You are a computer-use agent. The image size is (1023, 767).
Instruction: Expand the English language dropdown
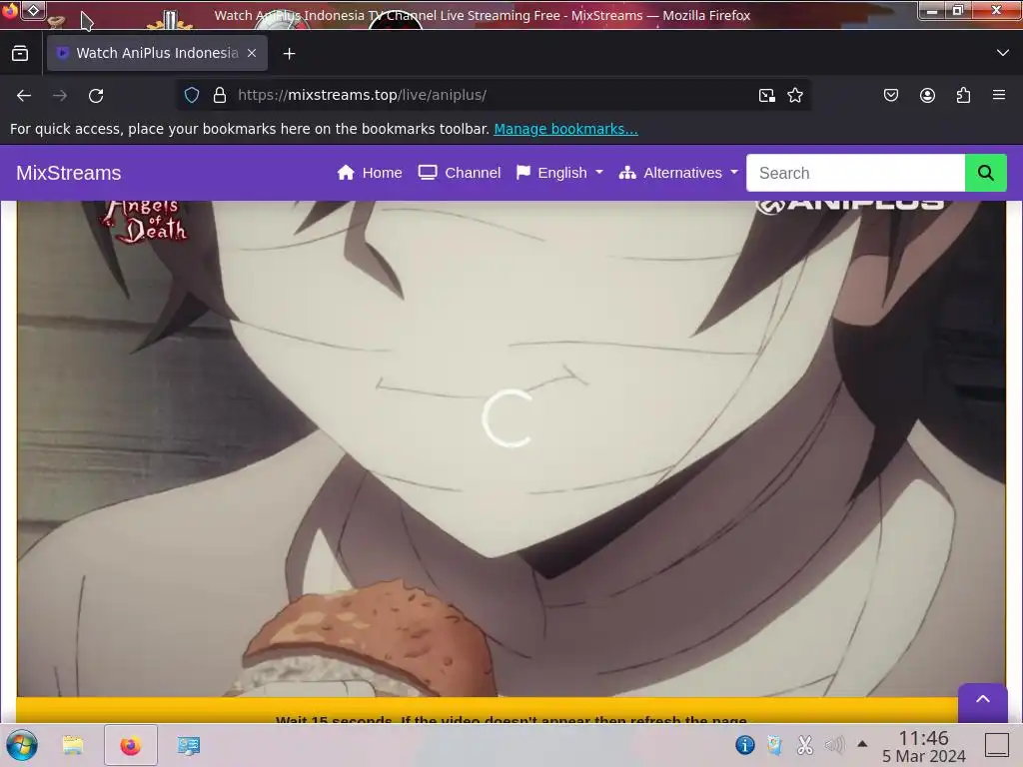[559, 173]
